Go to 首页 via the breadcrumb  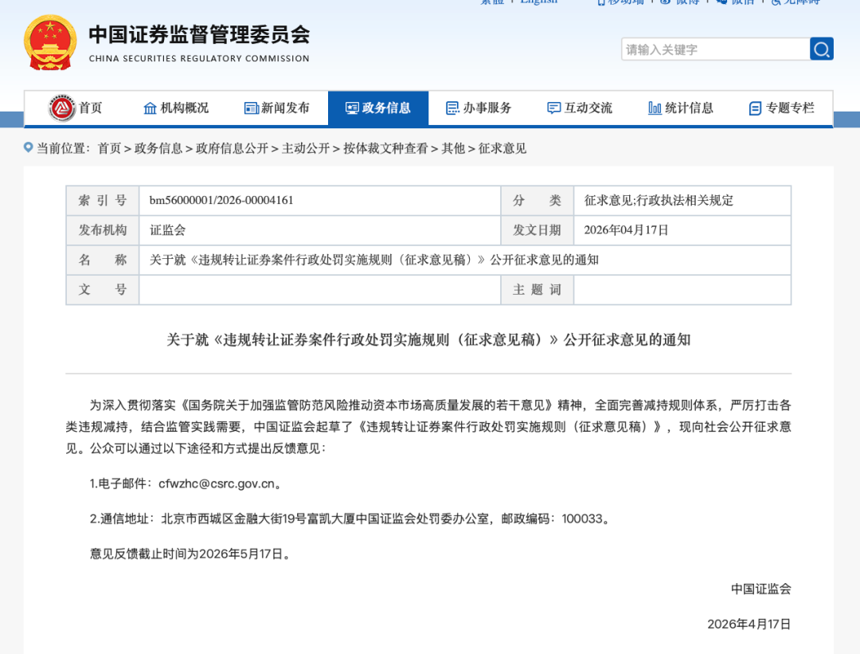click(109, 148)
